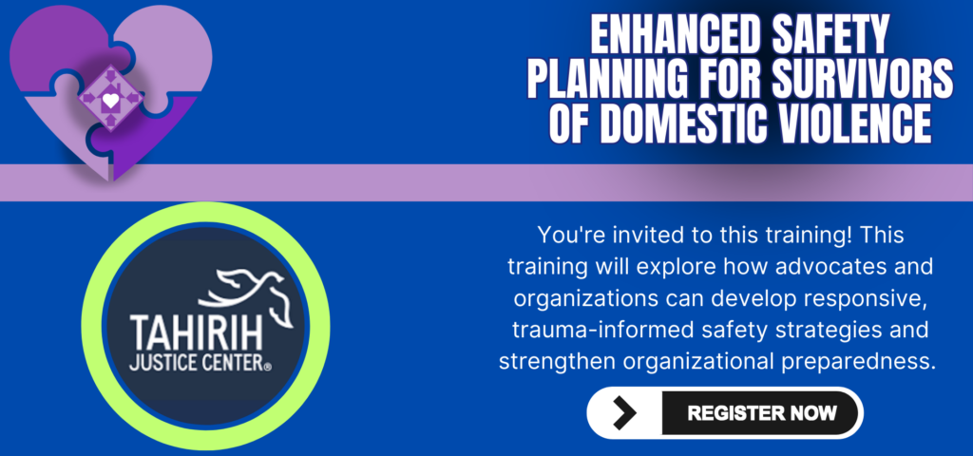973x456 pixels.
Task: Click the Planning for Survivors heading line
Action: pos(739,83)
